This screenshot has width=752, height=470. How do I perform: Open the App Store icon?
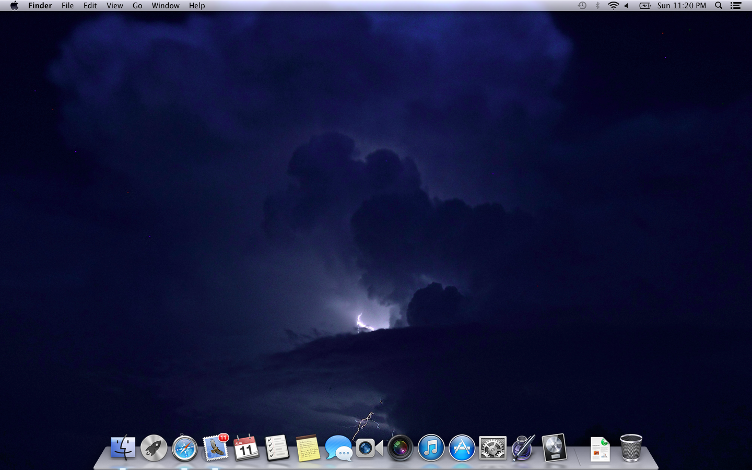click(x=462, y=448)
